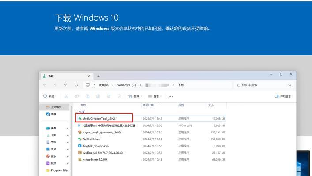Open the 查看 (View) dropdown

pyautogui.click(x=155, y=96)
